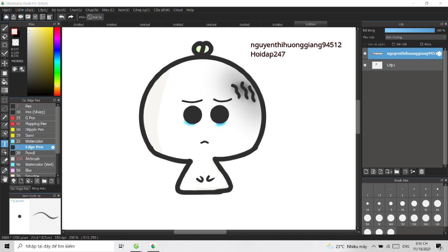
Task: Toggle the Bảo vệ alpha checkbox
Action: pyautogui.click(x=365, y=44)
